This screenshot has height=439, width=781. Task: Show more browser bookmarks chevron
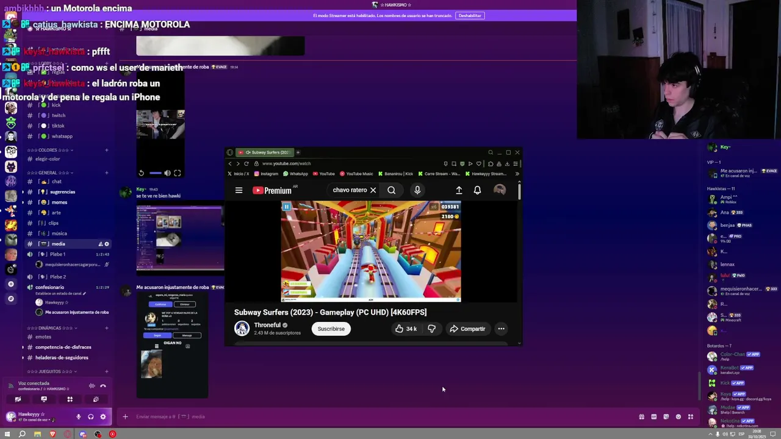517,174
